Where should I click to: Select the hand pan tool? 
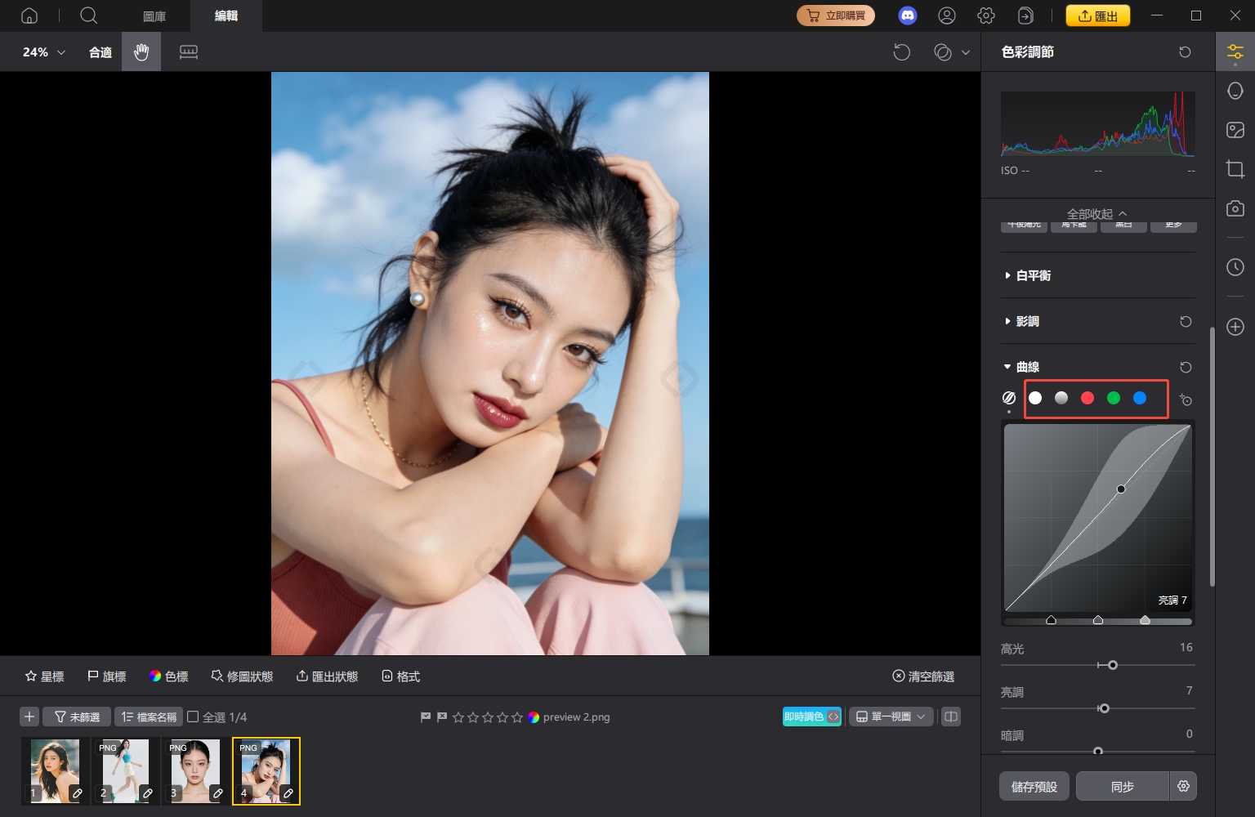[x=141, y=51]
